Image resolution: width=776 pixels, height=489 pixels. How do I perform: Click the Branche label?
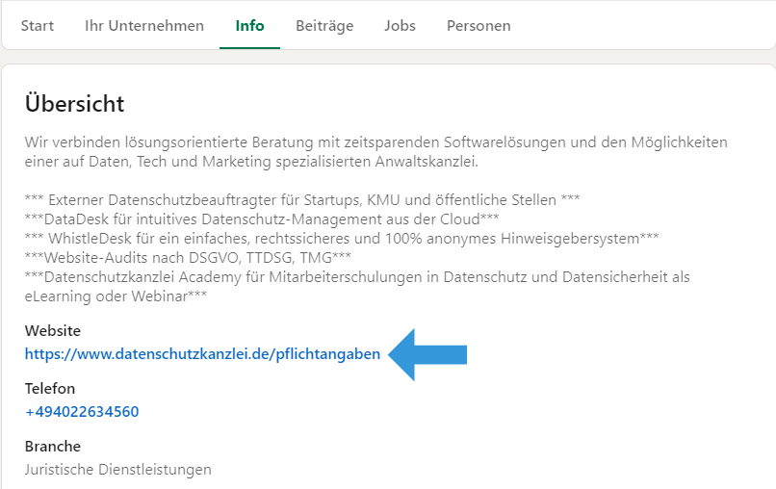click(52, 447)
